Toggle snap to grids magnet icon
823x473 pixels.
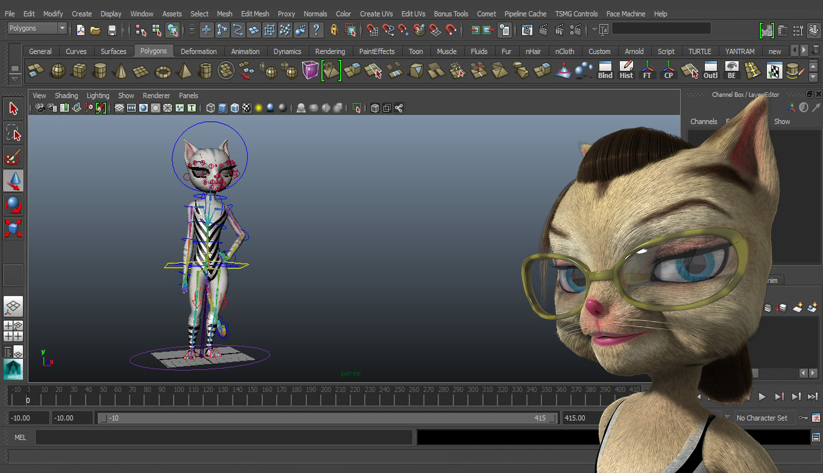point(373,29)
